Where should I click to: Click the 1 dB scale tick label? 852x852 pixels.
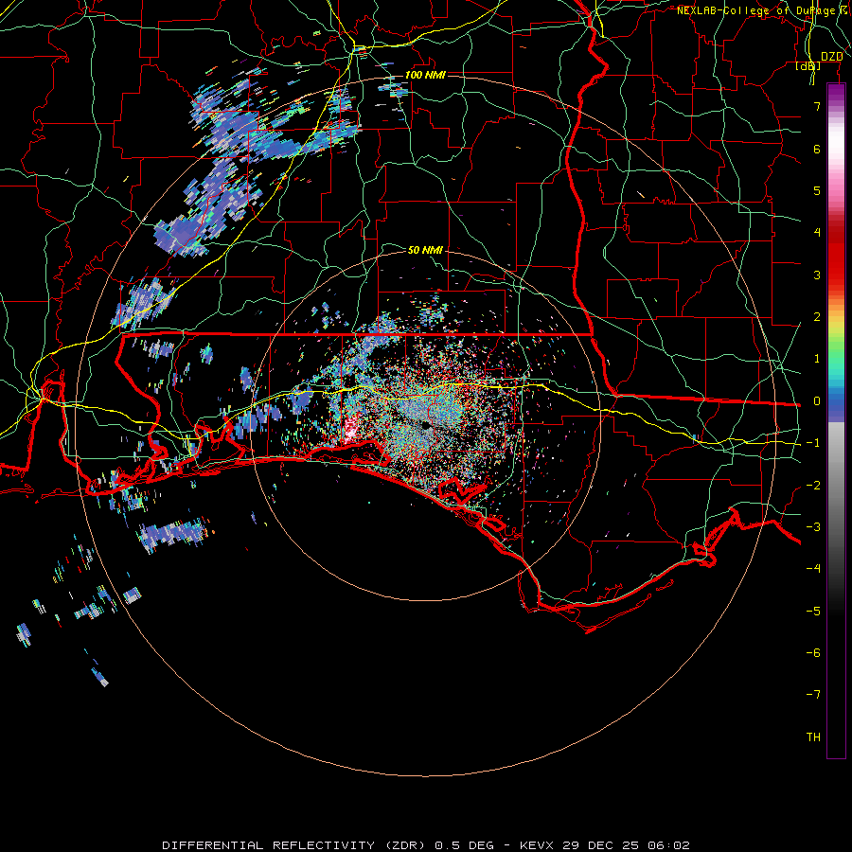[817, 359]
